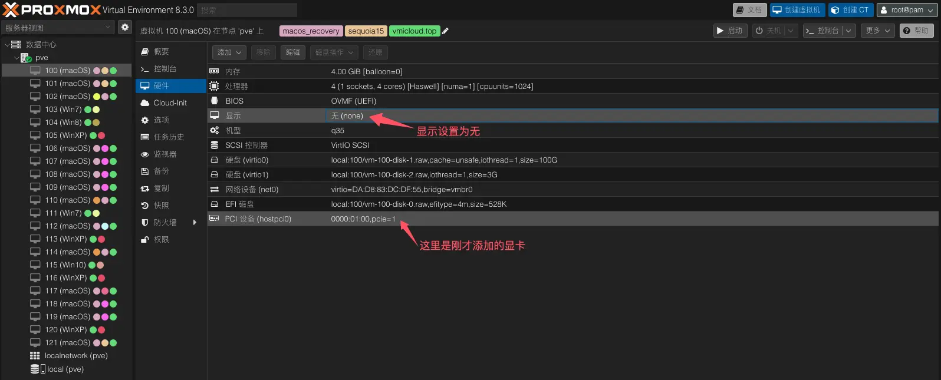Select the 硬件 hardware section
941x380 pixels.
pos(171,85)
